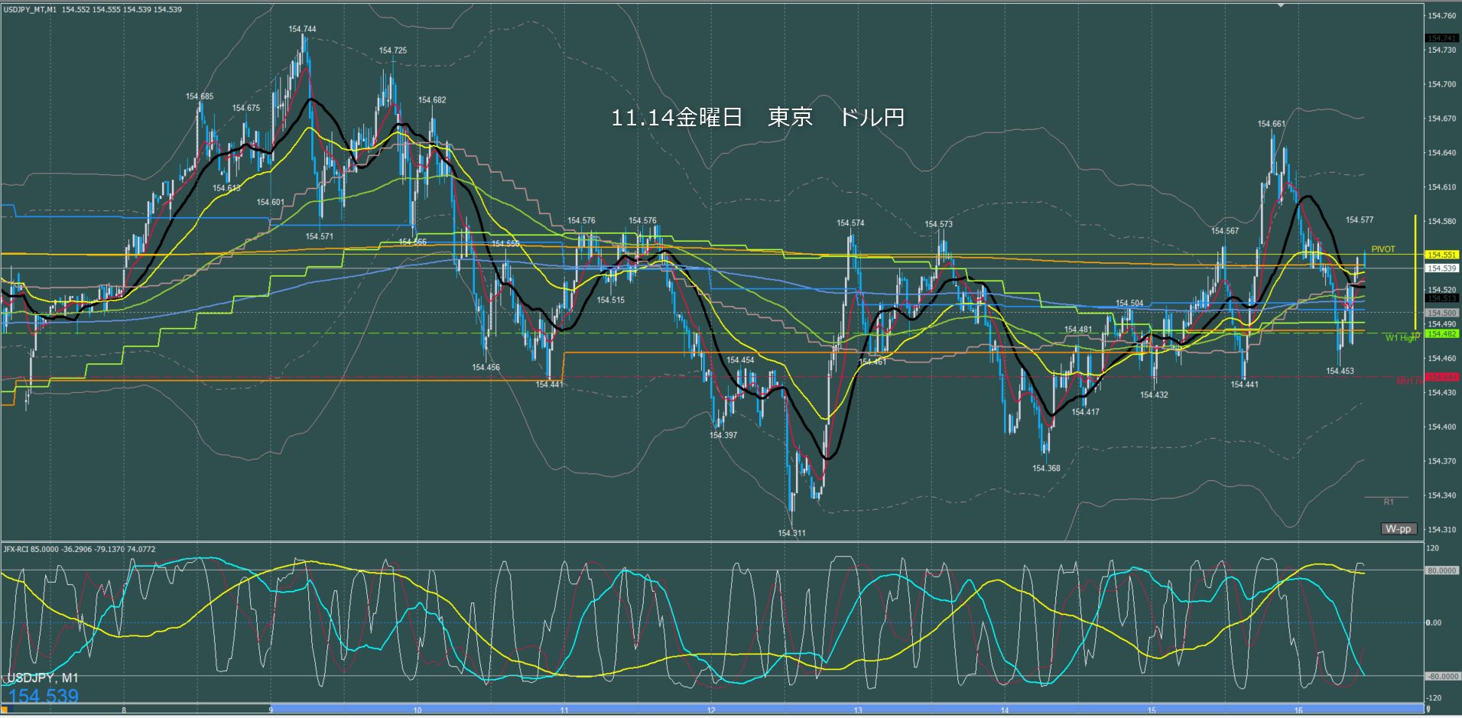
Task: Click the large blue 154.539 price display
Action: 44,696
